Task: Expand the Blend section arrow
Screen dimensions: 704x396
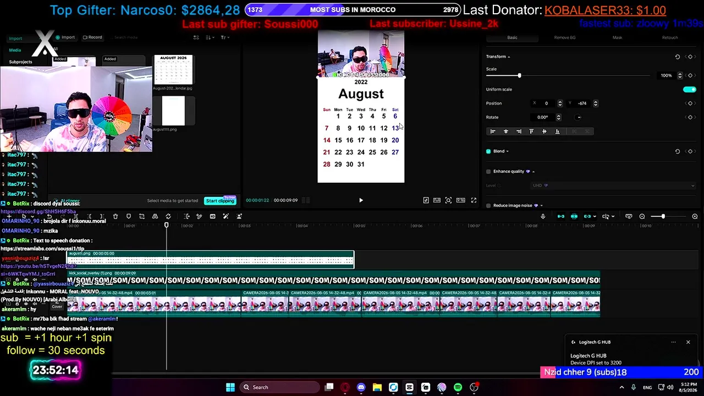Action: pyautogui.click(x=507, y=151)
